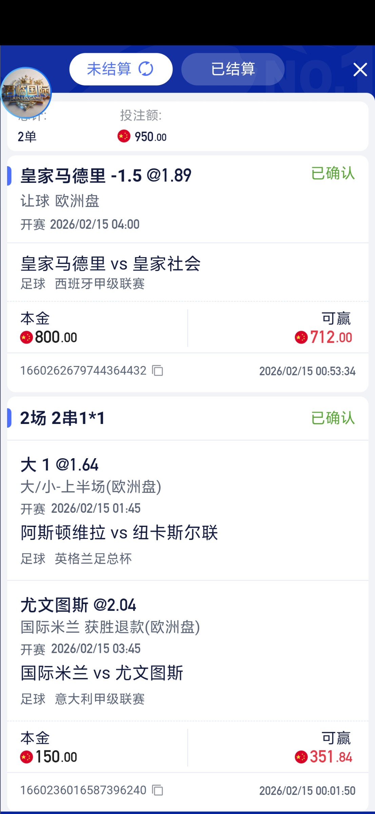Click the 已确认 status on parlay bet
This screenshot has height=814, width=375.
pyautogui.click(x=333, y=418)
